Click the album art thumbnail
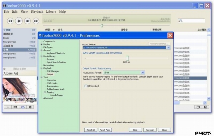This screenshot has width=214, height=136. [19, 90]
